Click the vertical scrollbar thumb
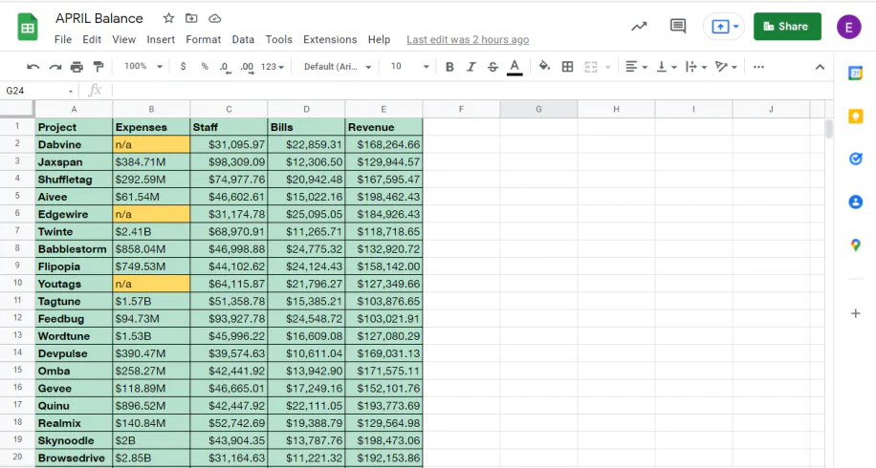 [x=829, y=129]
